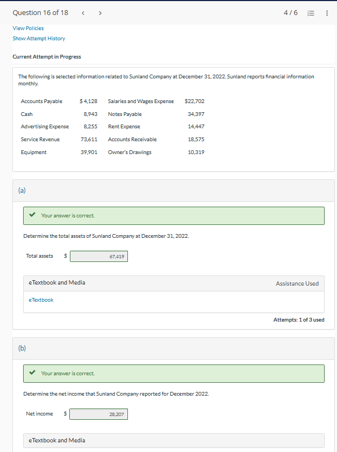337x452 pixels.
Task: Go to the next question arrow
Action: (100, 12)
